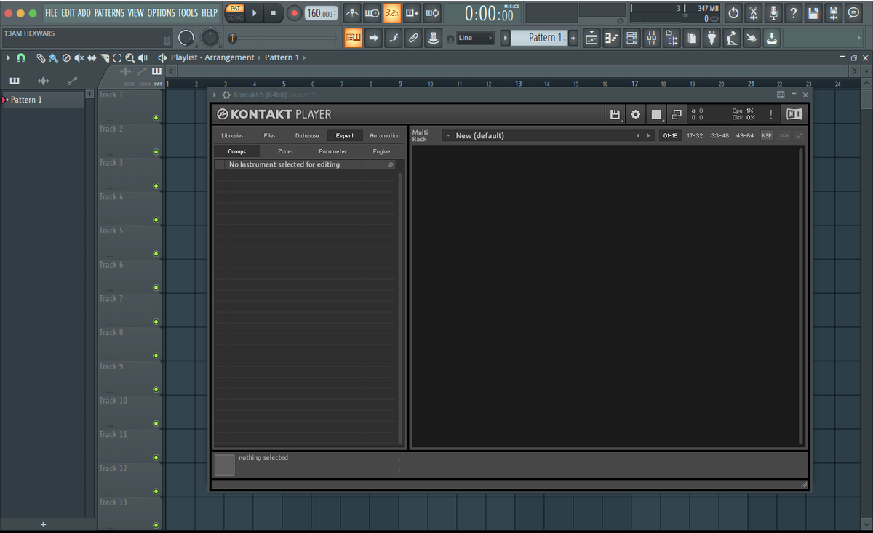This screenshot has height=533, width=873.
Task: Open New (default) multi rack dropdown
Action: pyautogui.click(x=538, y=135)
